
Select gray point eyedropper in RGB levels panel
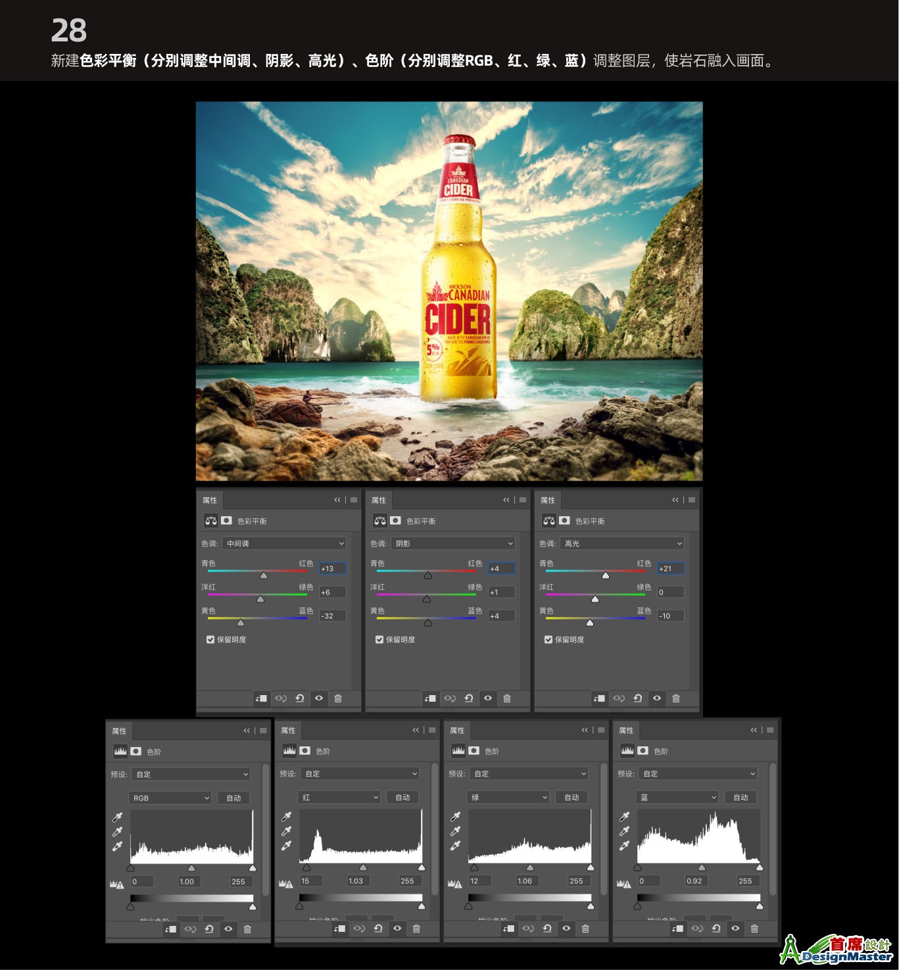tap(118, 832)
